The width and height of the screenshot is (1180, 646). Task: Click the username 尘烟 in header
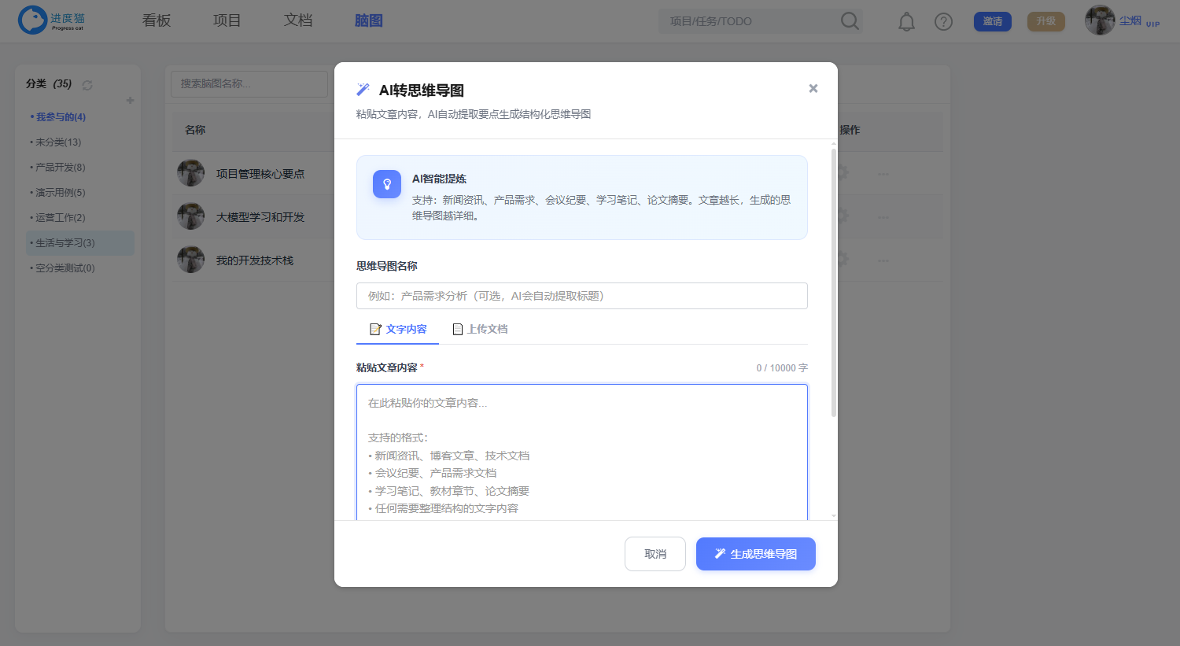(x=1130, y=20)
